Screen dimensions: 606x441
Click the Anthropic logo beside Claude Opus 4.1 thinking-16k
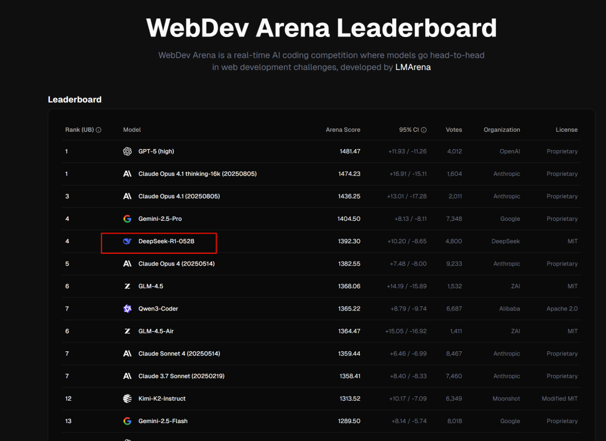(x=127, y=174)
